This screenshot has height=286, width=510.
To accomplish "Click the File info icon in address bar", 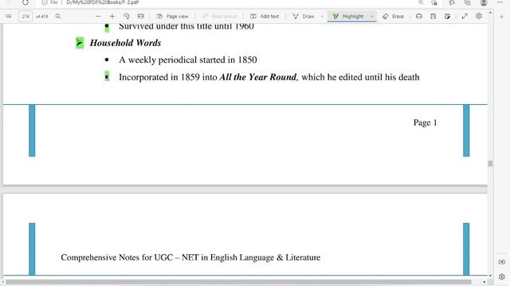I will 45,2.
